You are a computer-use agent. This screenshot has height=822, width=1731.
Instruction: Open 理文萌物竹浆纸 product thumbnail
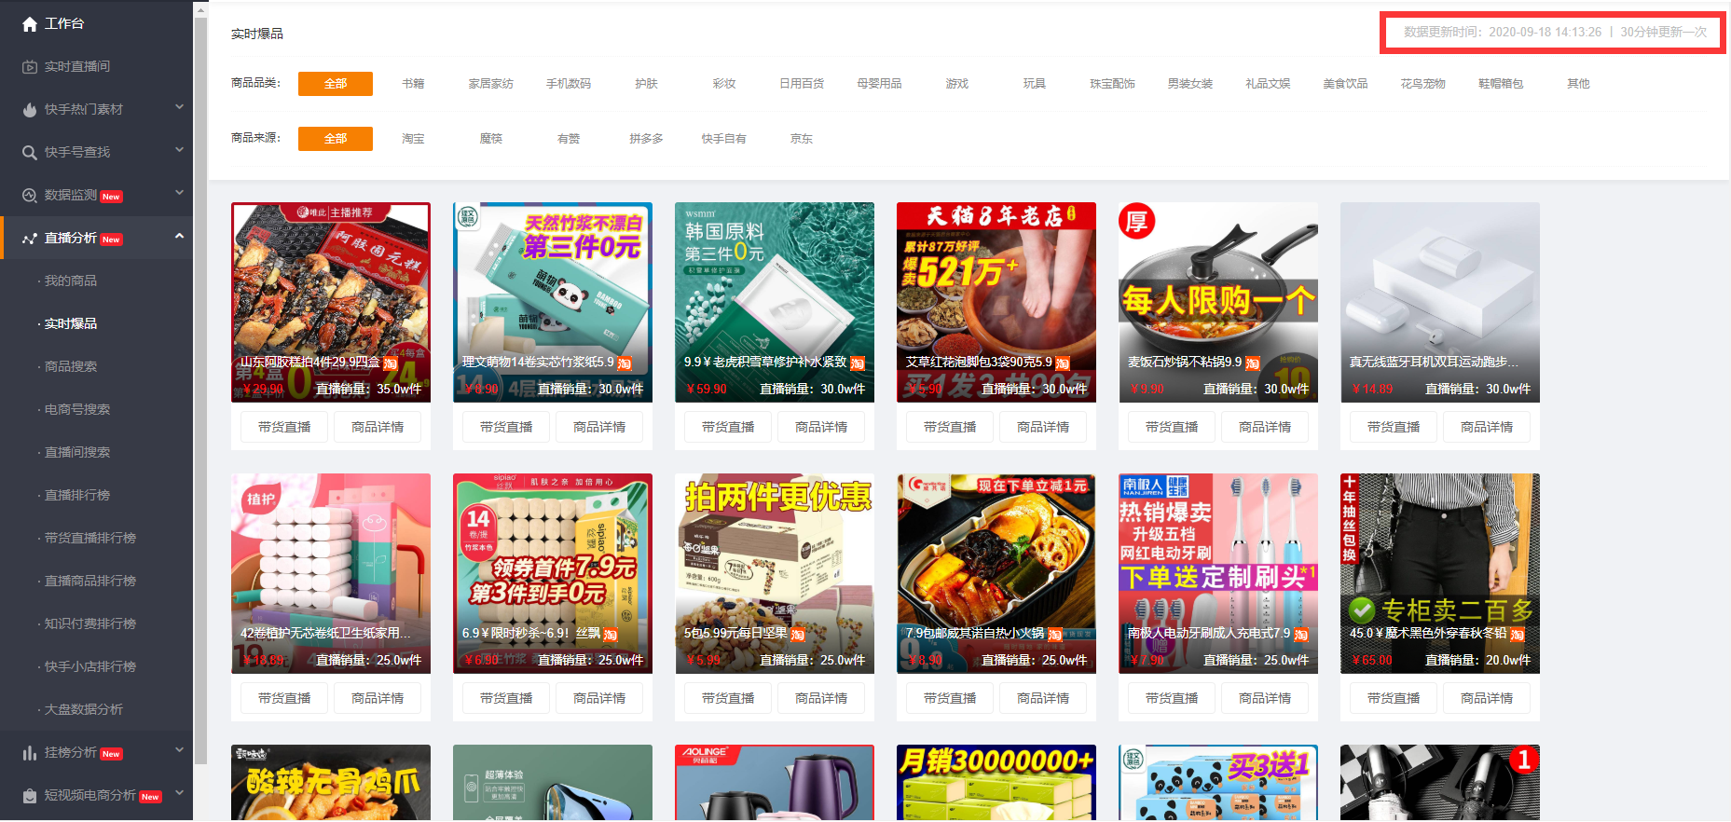pos(553,302)
